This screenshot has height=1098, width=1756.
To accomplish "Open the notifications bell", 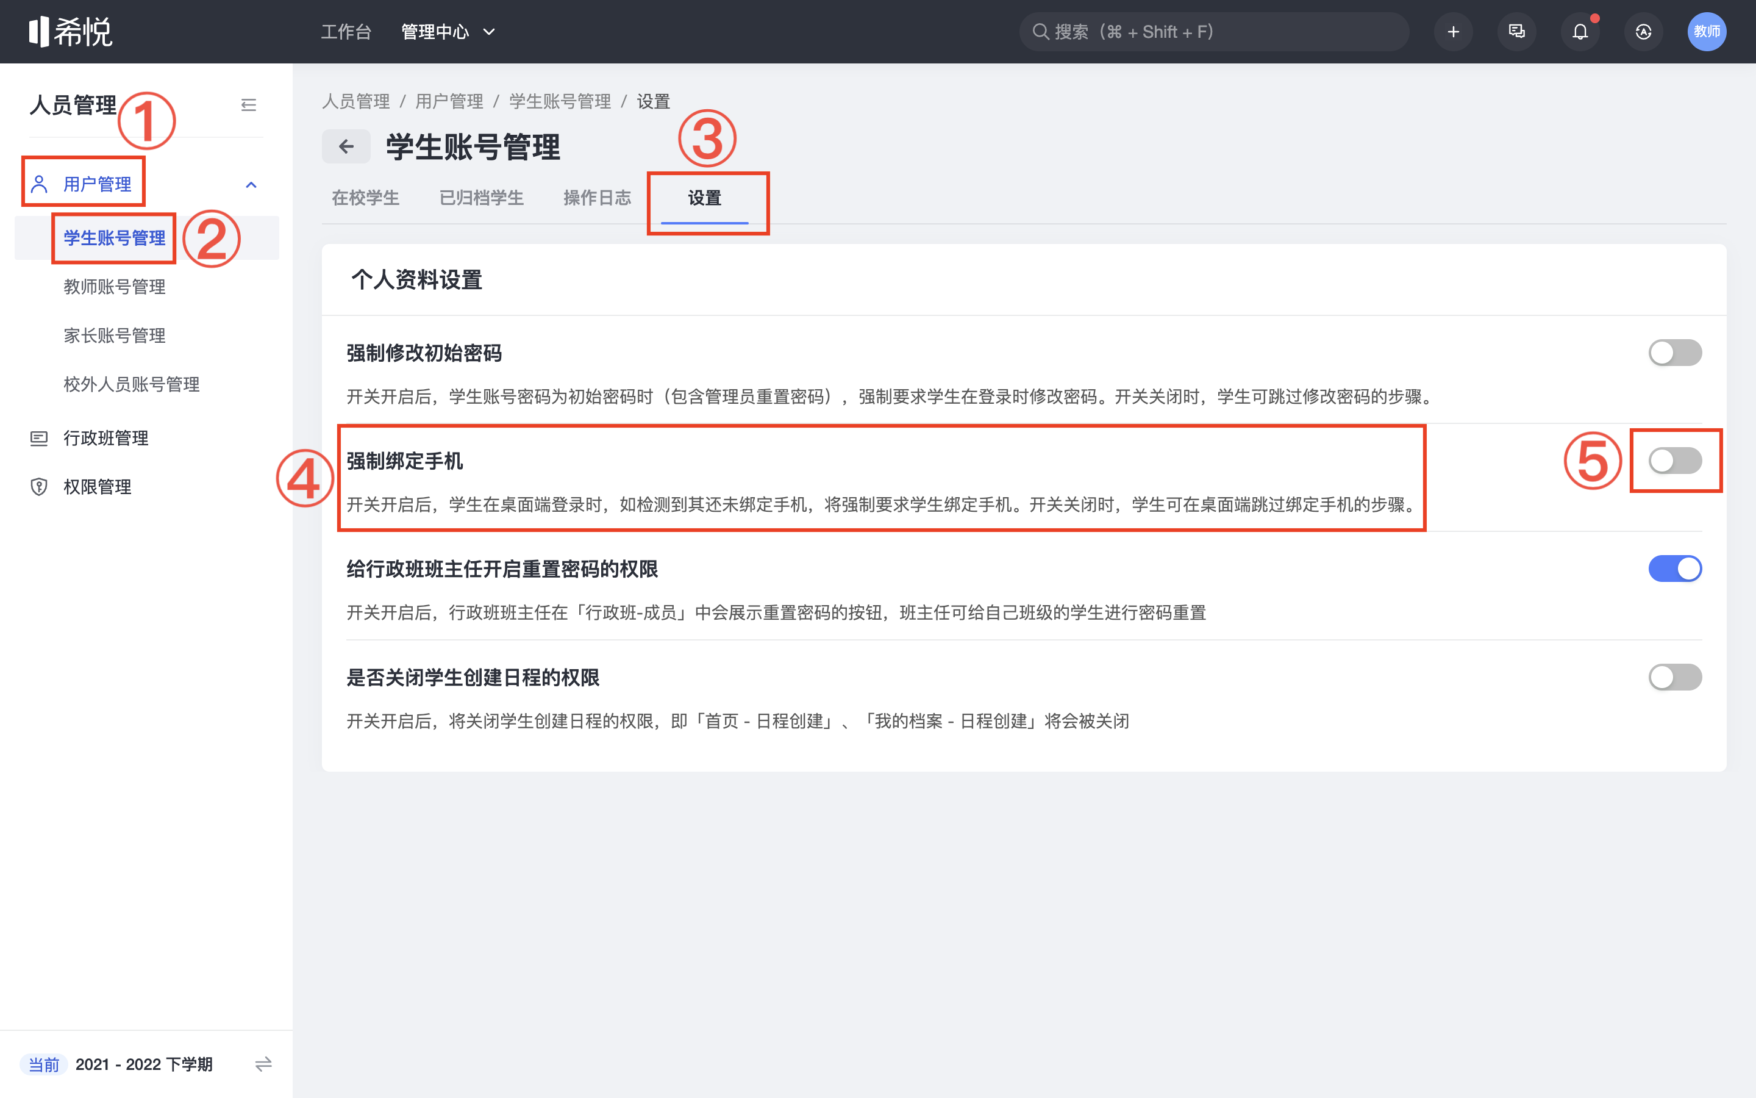I will [1580, 31].
